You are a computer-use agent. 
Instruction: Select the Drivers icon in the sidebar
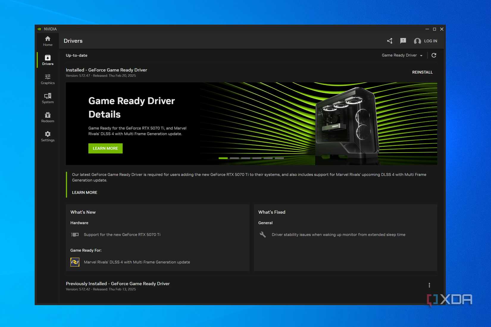tap(47, 60)
